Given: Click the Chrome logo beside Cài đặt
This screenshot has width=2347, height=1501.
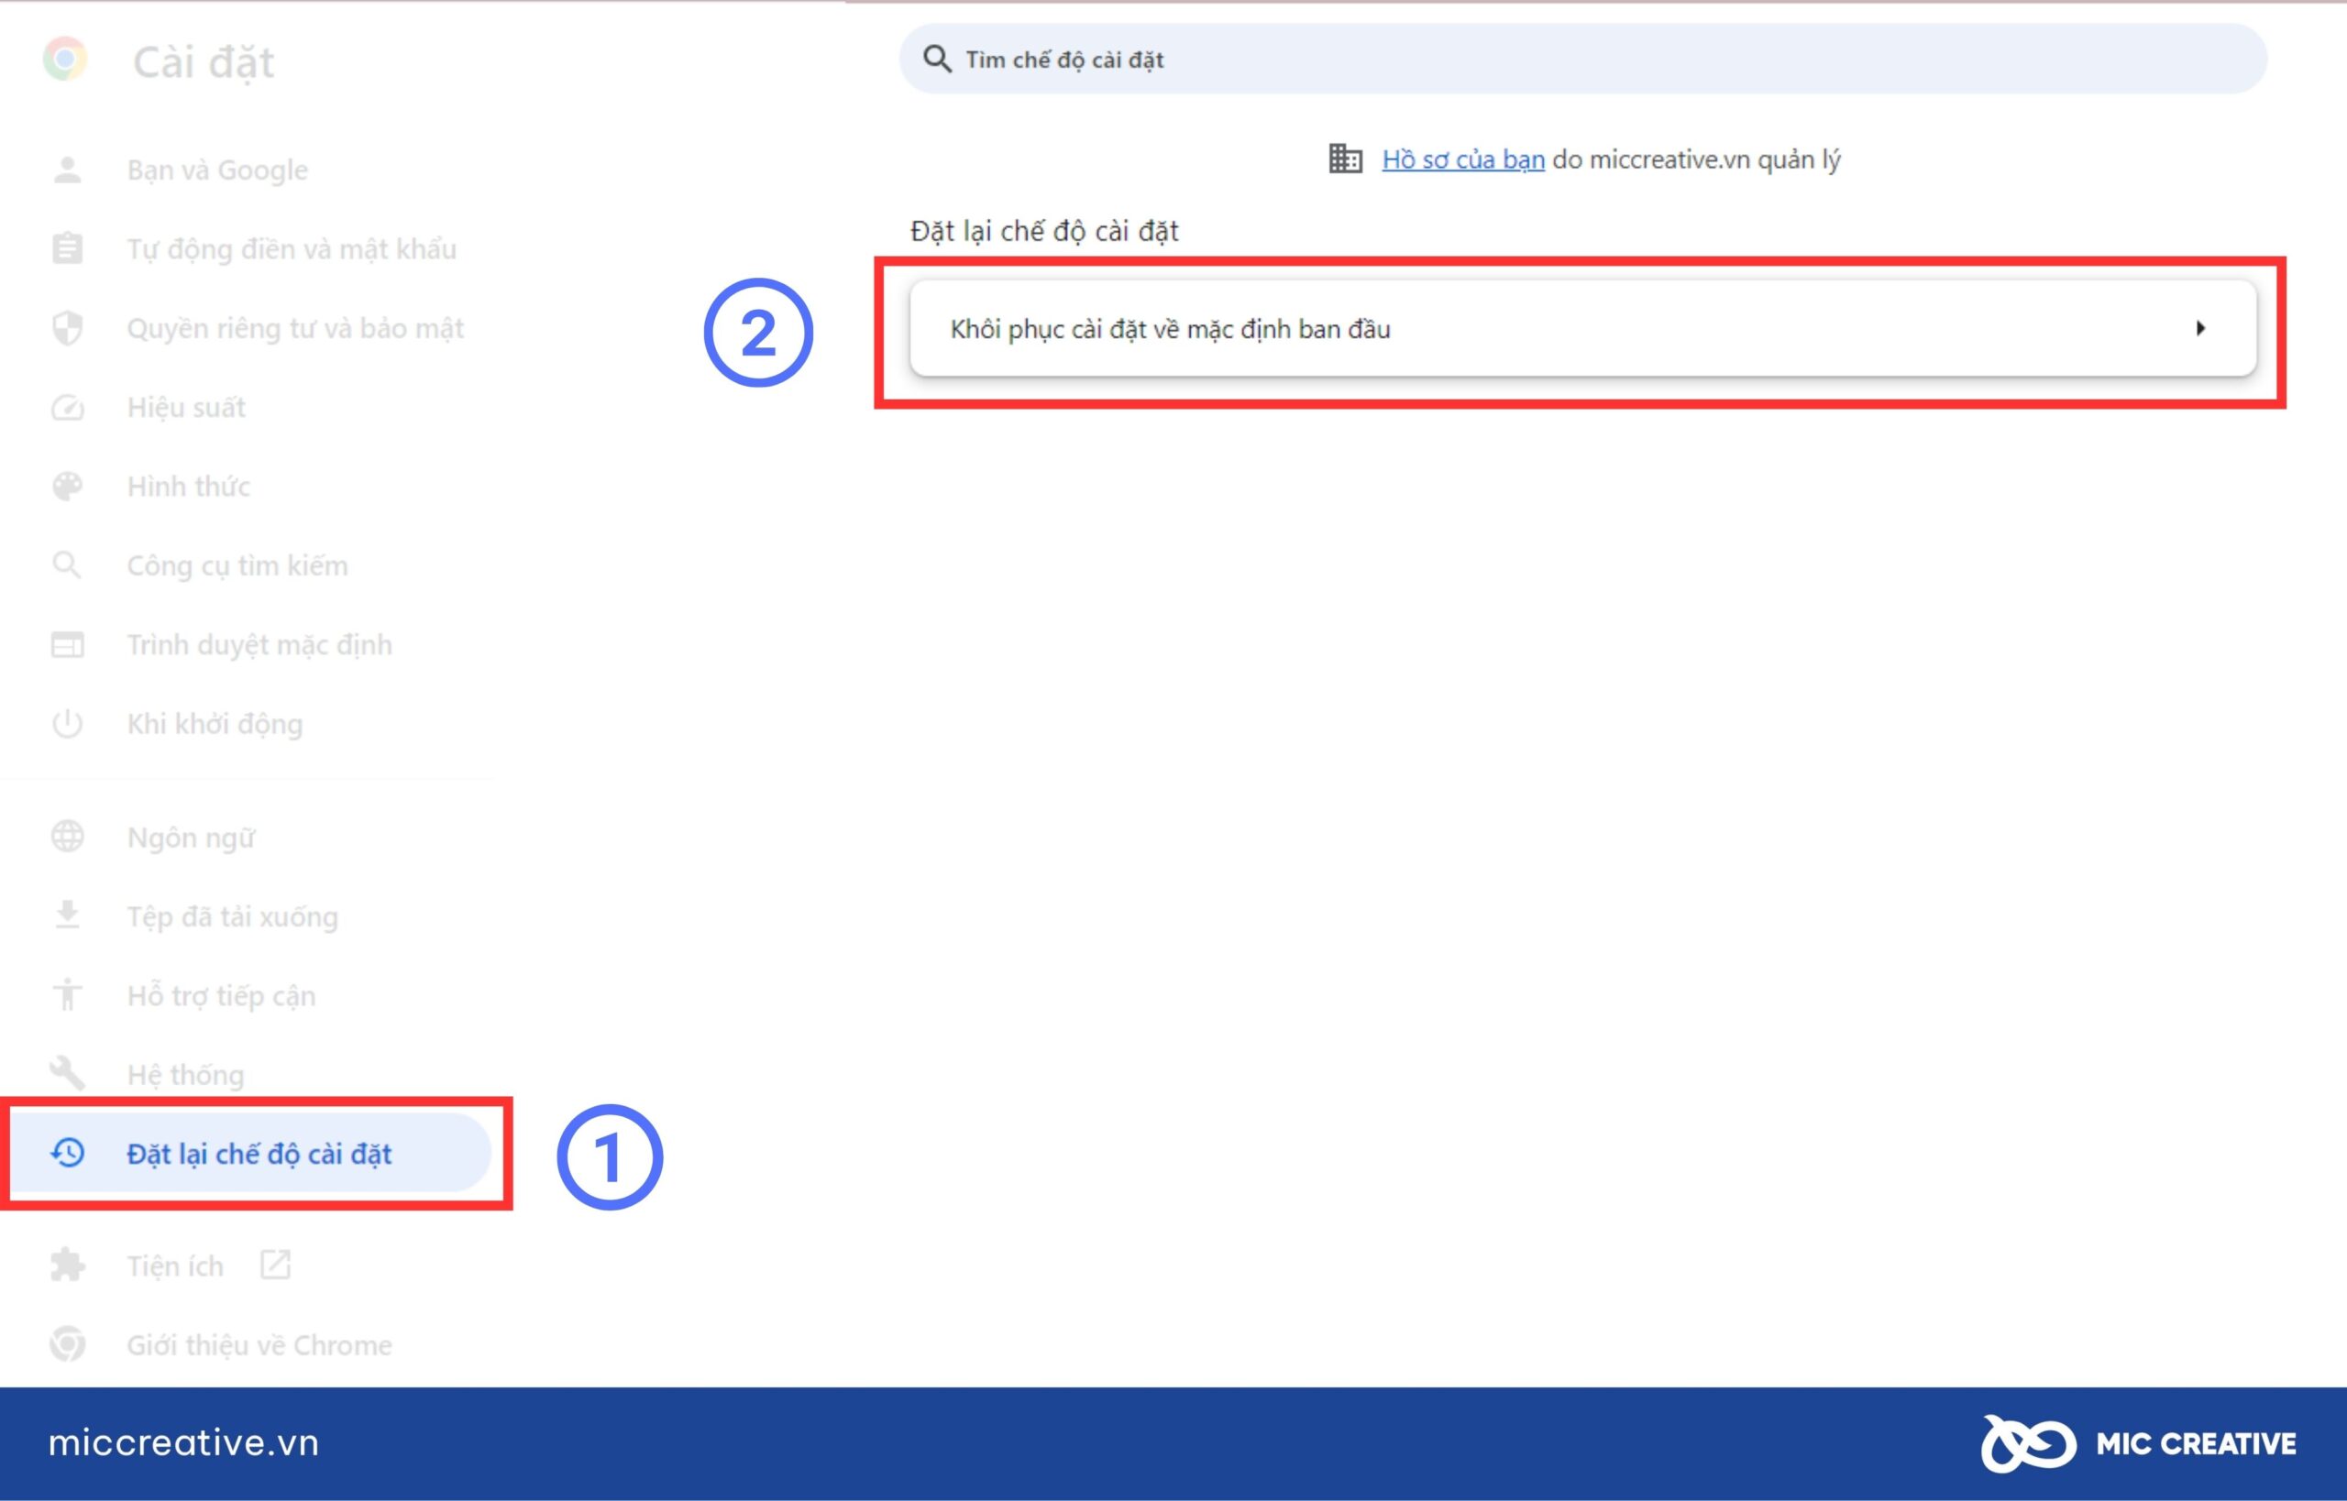Looking at the screenshot, I should click(x=65, y=60).
